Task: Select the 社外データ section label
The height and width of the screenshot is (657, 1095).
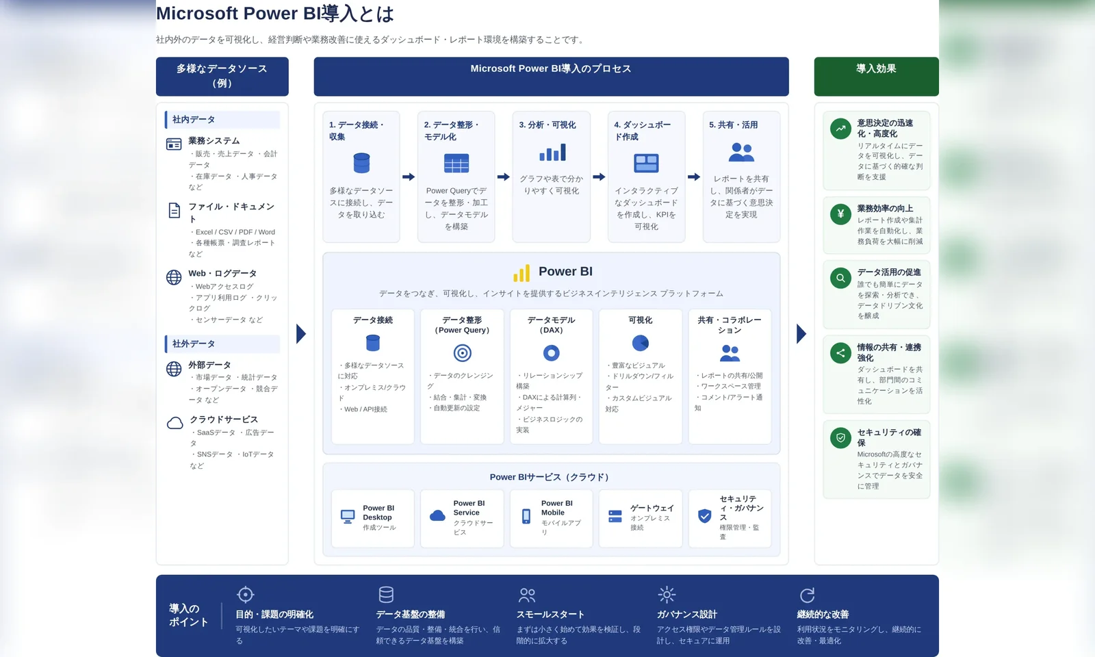Action: [222, 344]
